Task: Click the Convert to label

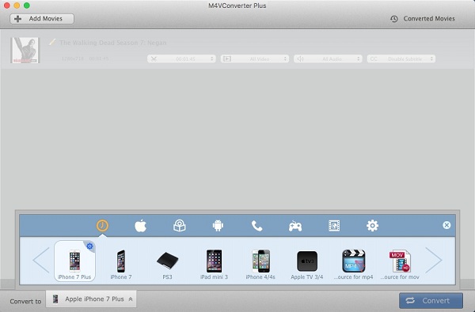Action: coord(25,302)
